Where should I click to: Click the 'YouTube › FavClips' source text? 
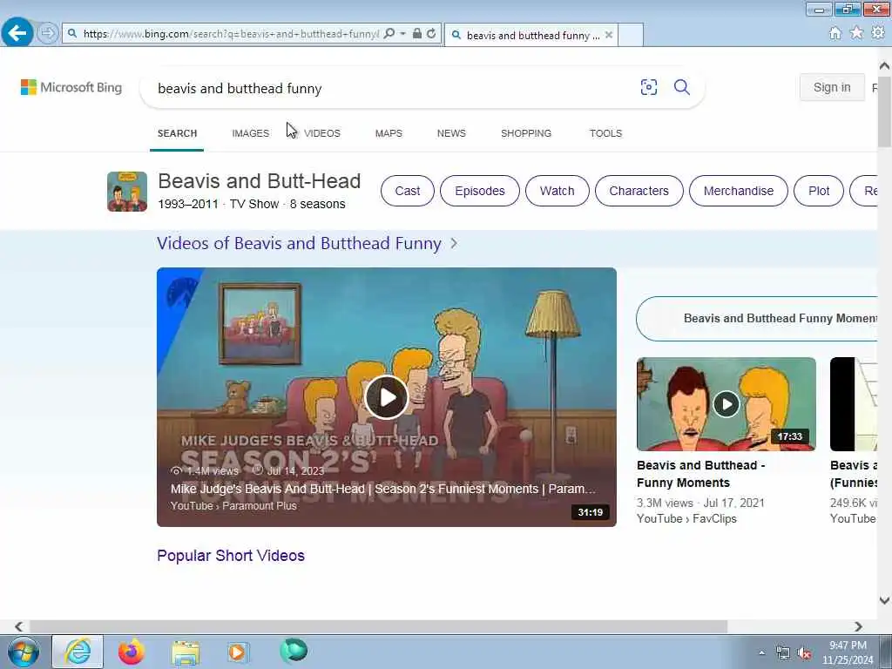(686, 518)
